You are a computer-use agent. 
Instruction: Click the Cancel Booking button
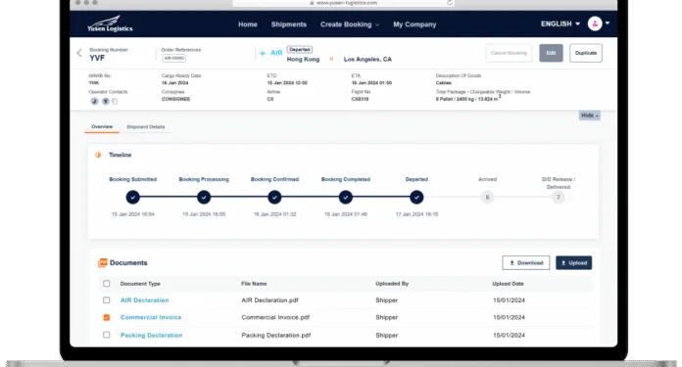tap(509, 53)
